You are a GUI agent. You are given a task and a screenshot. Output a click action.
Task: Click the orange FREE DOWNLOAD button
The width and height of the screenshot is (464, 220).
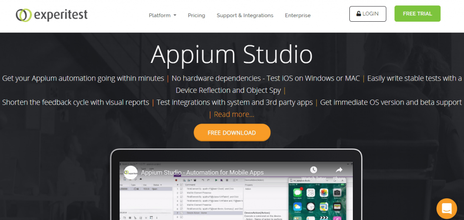tap(232, 133)
